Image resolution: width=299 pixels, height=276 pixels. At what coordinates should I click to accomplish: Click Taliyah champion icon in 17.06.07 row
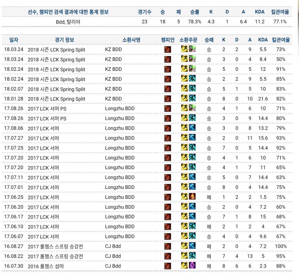coord(167,237)
